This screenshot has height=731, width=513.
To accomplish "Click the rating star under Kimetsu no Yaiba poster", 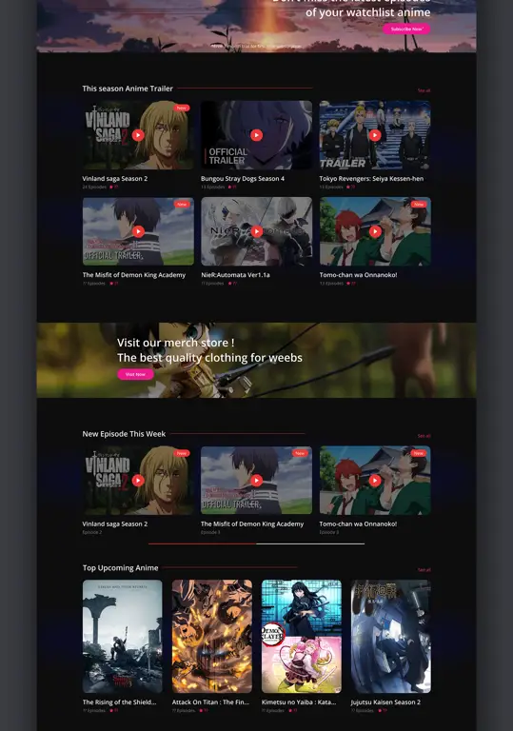I will [290, 710].
